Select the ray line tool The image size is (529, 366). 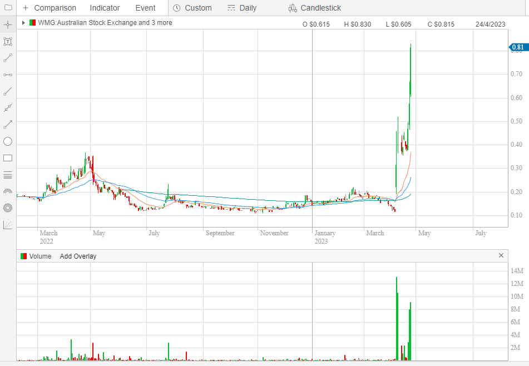[x=8, y=91]
